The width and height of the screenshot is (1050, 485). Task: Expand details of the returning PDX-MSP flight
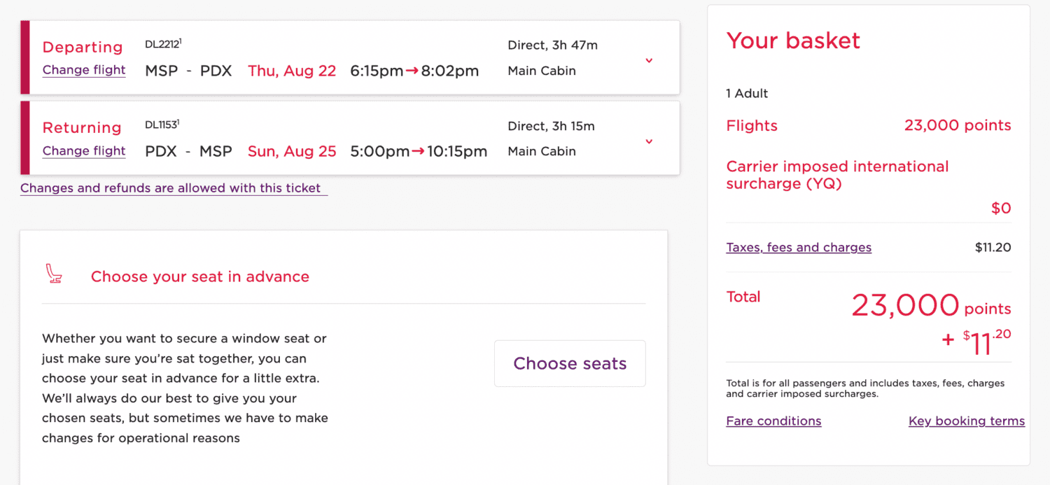(649, 141)
